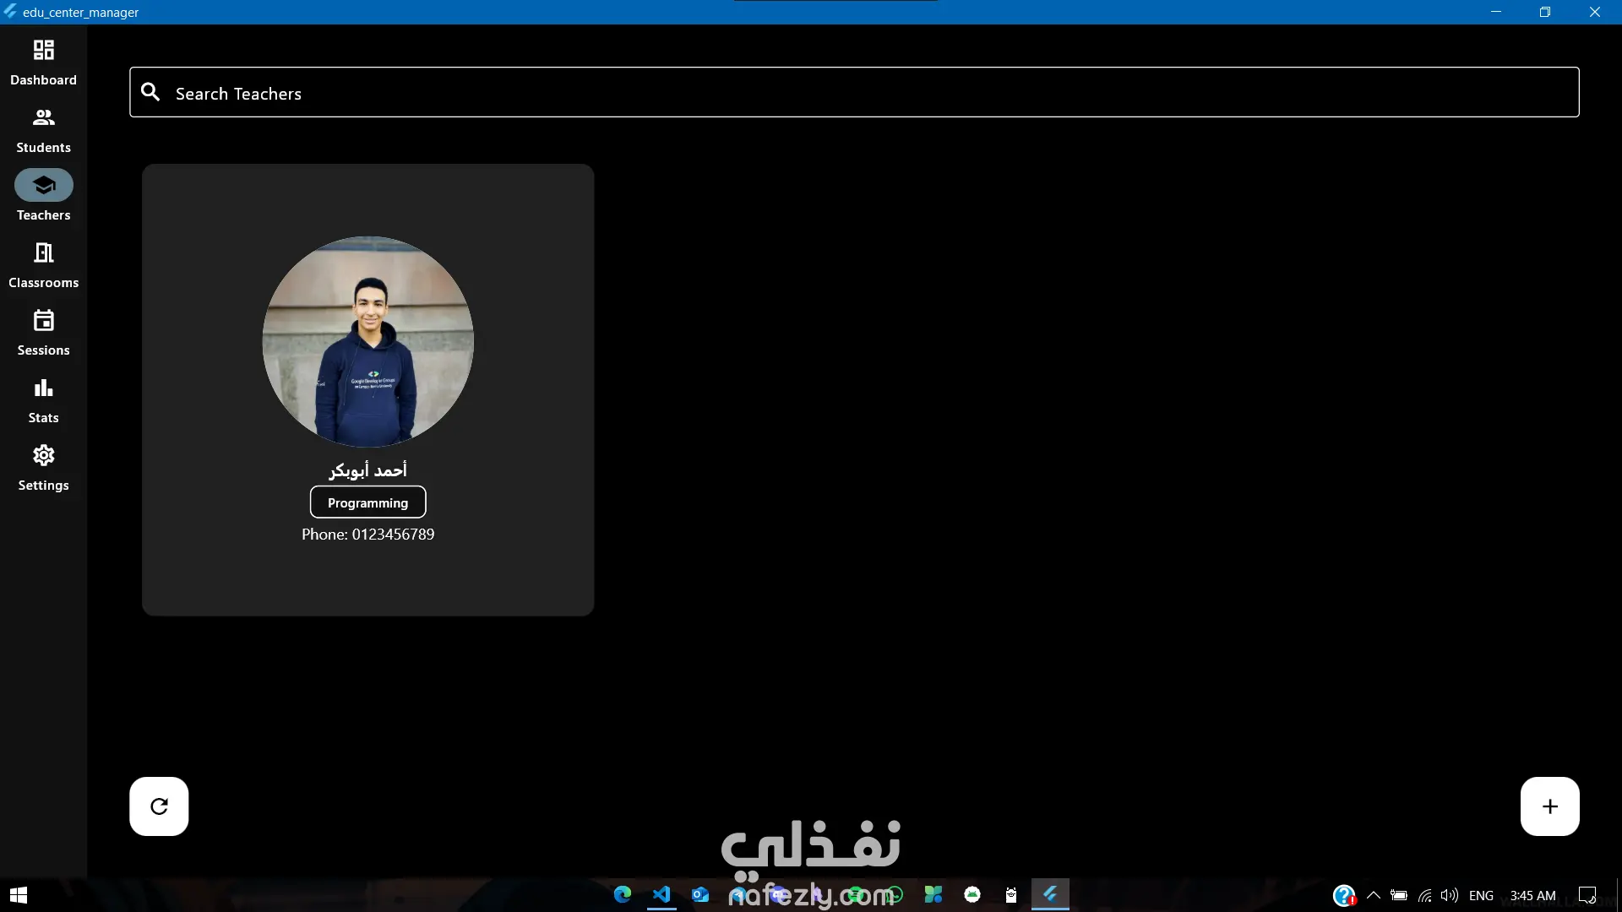Open Wi-Fi network settings in tray
The height and width of the screenshot is (912, 1622).
(1425, 895)
